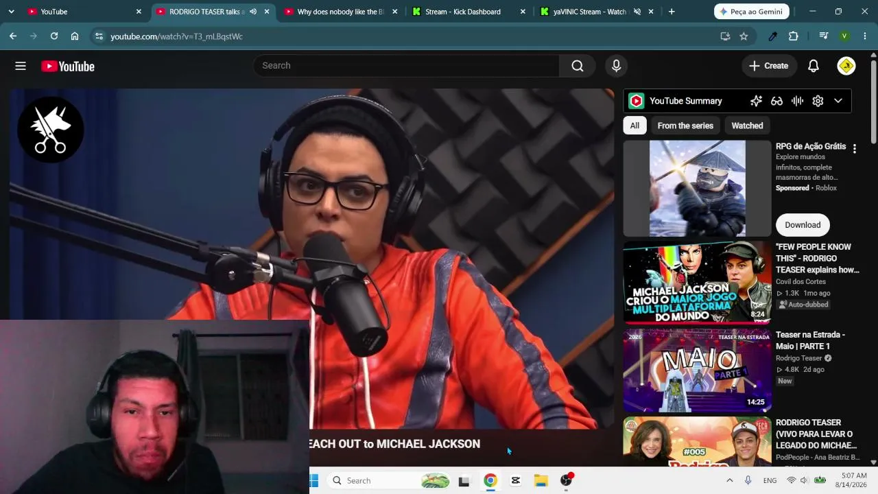Open the YouTube guide hamburger menu
The height and width of the screenshot is (494, 878).
coord(21,66)
